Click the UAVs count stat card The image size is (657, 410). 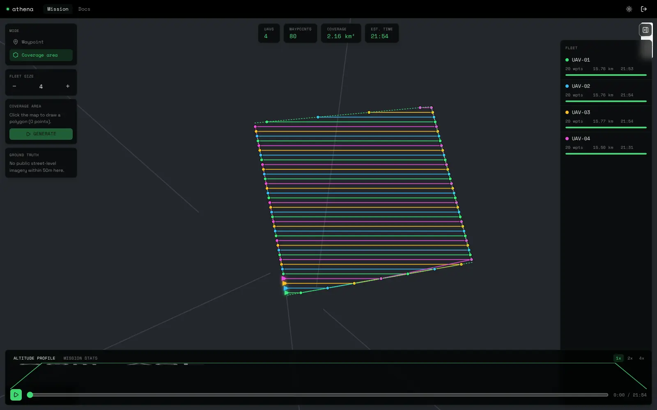(x=269, y=33)
